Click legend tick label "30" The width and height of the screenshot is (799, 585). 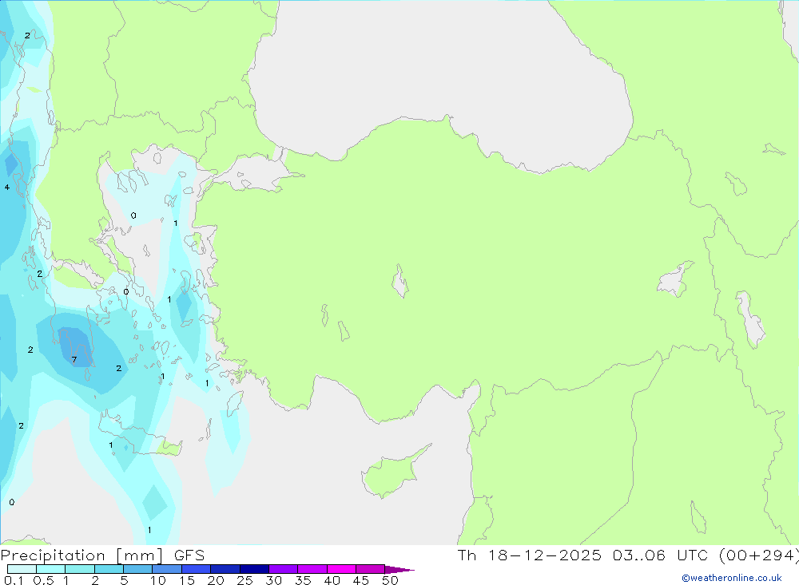[x=274, y=580]
